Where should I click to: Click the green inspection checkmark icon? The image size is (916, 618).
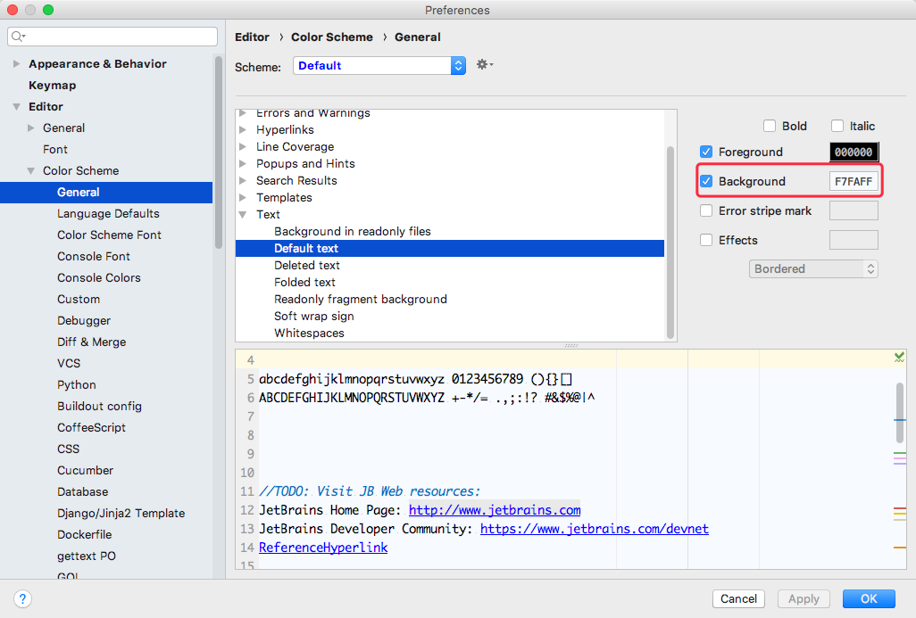(899, 357)
